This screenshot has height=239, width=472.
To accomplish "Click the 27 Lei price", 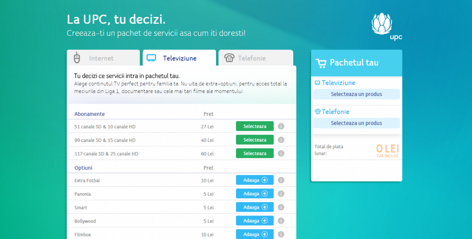I will pyautogui.click(x=207, y=127).
